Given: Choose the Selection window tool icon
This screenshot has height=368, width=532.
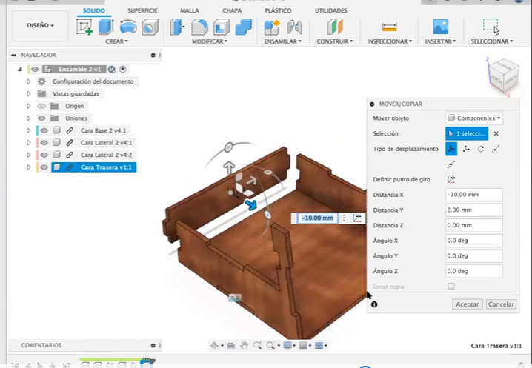Looking at the screenshot, I should pyautogui.click(x=491, y=27).
